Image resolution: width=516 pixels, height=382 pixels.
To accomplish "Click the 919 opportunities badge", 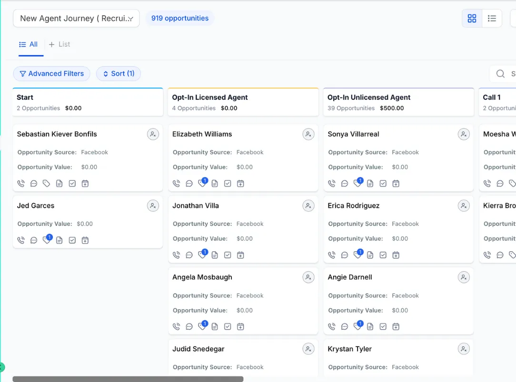I will point(179,19).
